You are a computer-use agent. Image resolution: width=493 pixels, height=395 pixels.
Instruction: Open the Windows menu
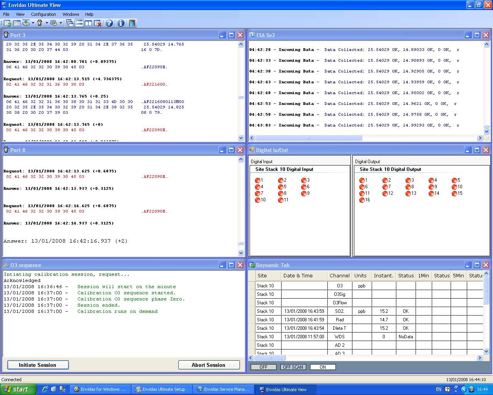pyautogui.click(x=70, y=14)
